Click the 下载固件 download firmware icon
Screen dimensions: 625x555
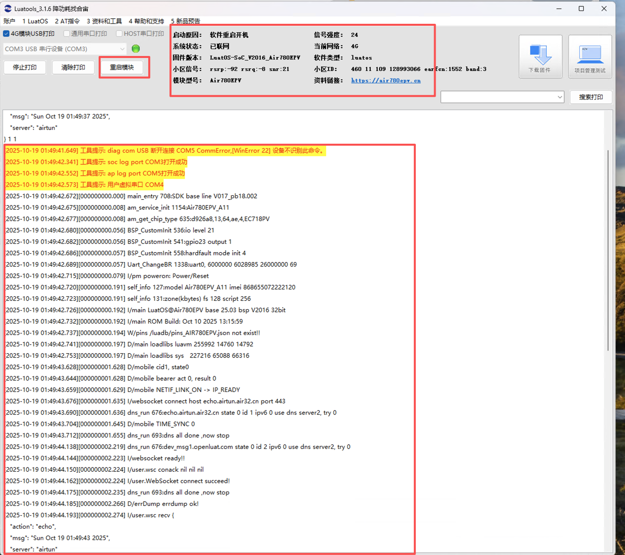540,56
